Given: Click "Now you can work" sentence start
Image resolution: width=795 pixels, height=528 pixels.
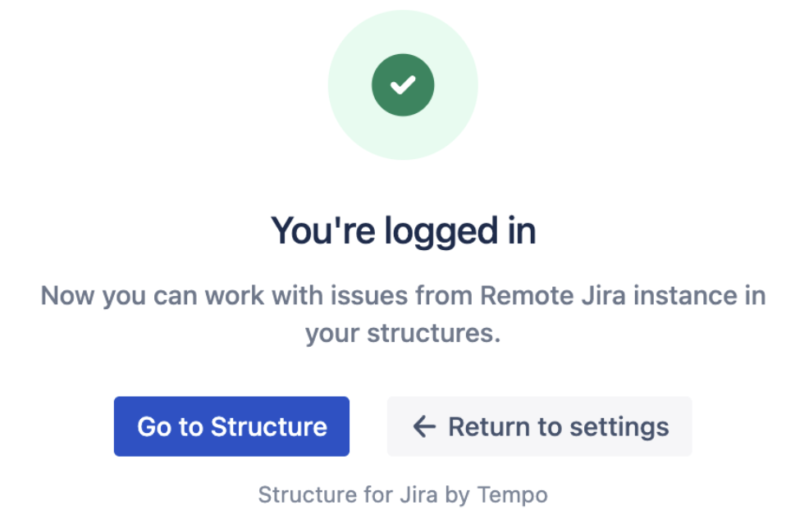Looking at the screenshot, I should (x=152, y=295).
